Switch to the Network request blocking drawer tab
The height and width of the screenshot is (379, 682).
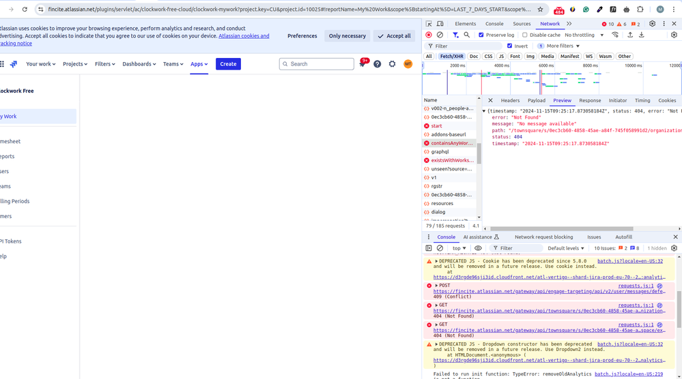click(543, 237)
